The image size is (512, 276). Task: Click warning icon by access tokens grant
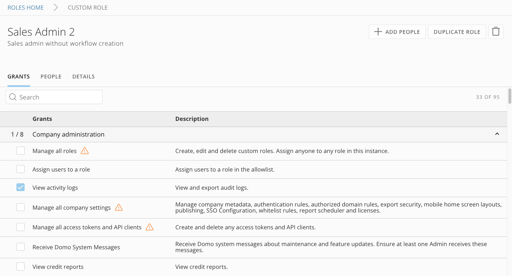click(150, 227)
